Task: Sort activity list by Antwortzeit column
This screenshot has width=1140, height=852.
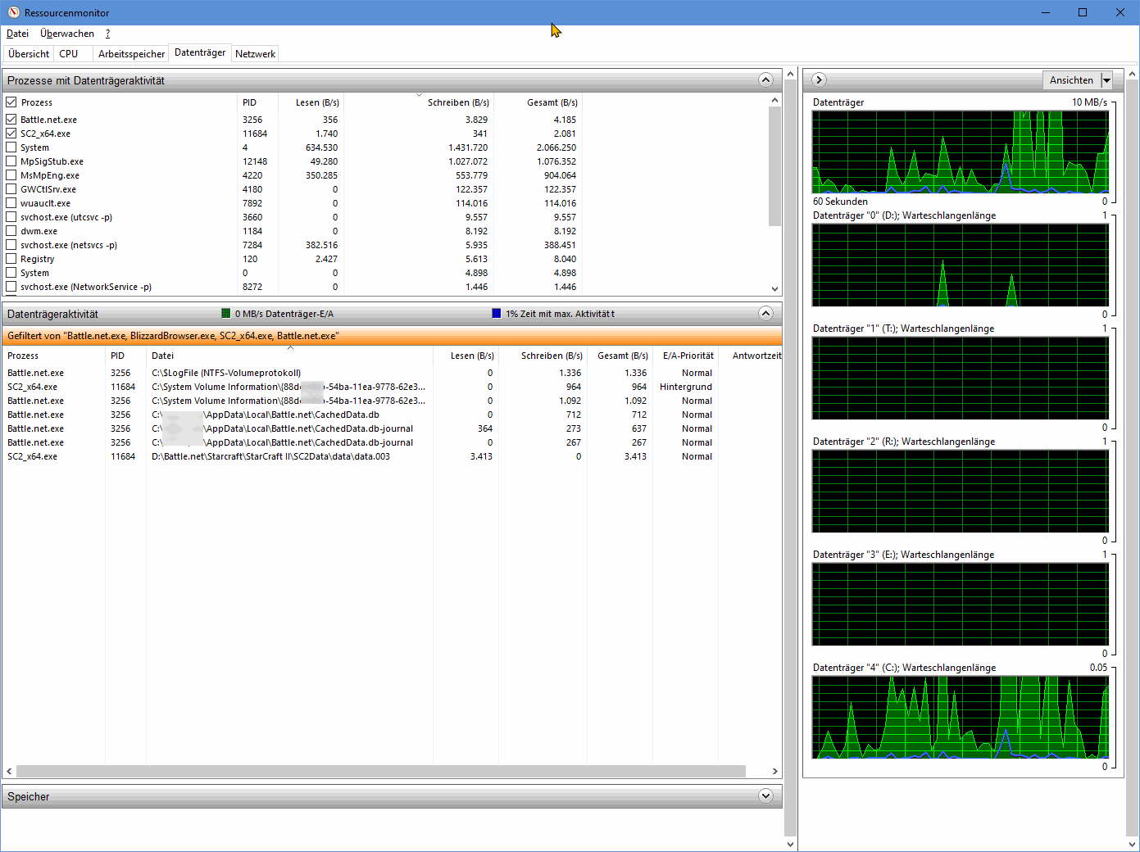Action: click(751, 356)
